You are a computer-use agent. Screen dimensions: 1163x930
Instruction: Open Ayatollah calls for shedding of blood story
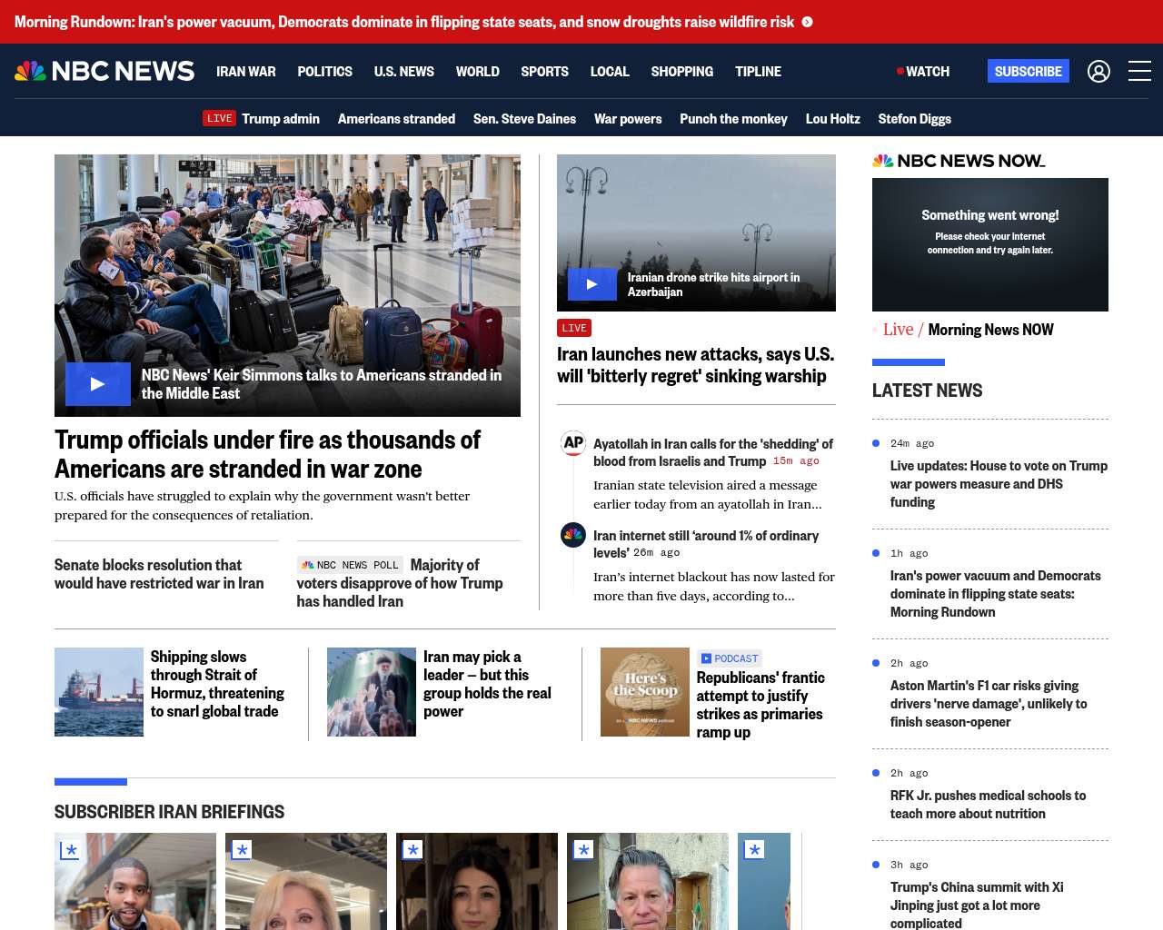tap(713, 452)
